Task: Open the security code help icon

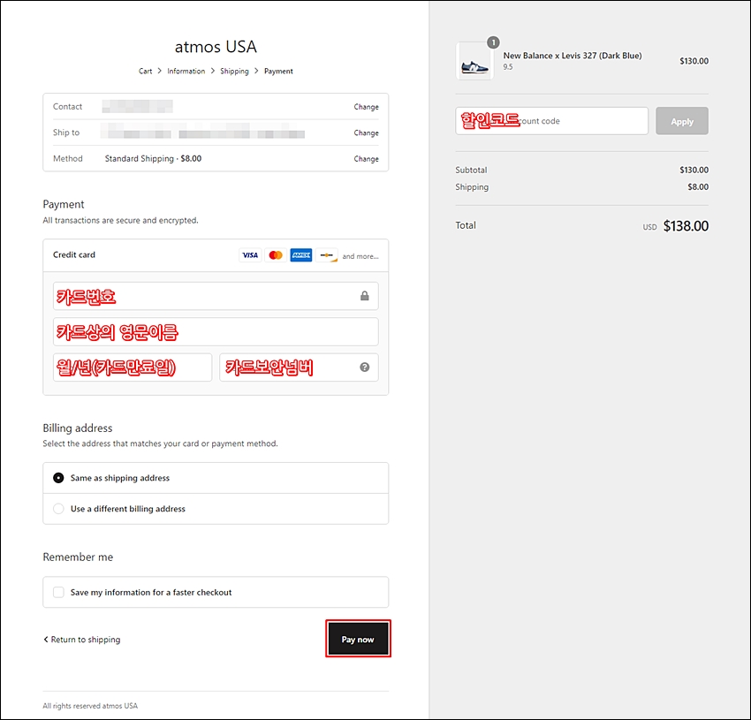Action: click(x=365, y=367)
